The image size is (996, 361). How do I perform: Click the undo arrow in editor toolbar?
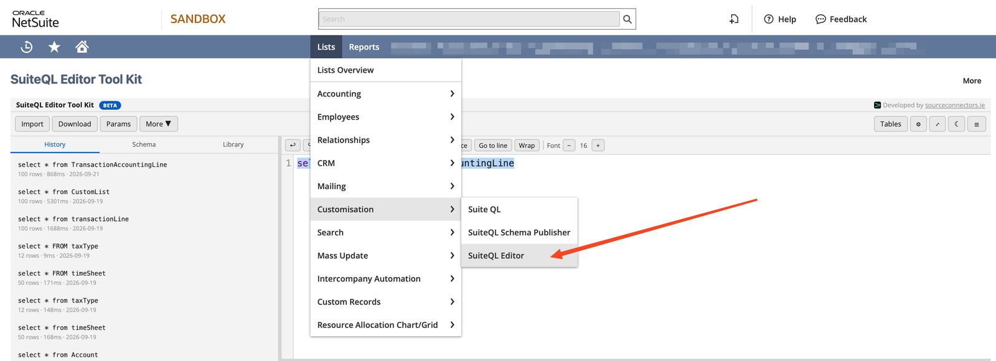click(293, 146)
